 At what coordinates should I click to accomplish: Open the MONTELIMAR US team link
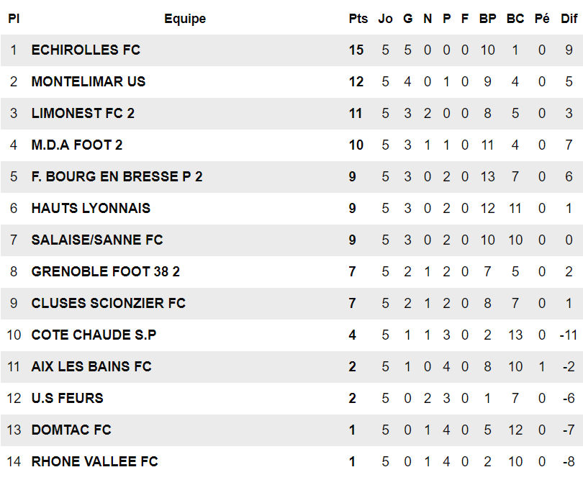click(89, 82)
